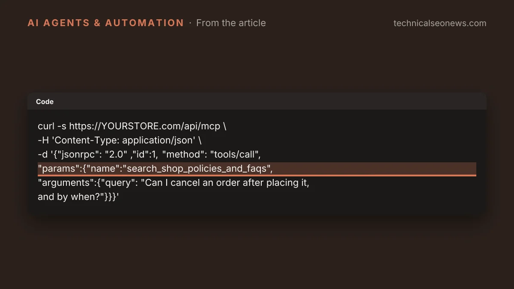Click the technicalseonews.com site name

pyautogui.click(x=440, y=23)
